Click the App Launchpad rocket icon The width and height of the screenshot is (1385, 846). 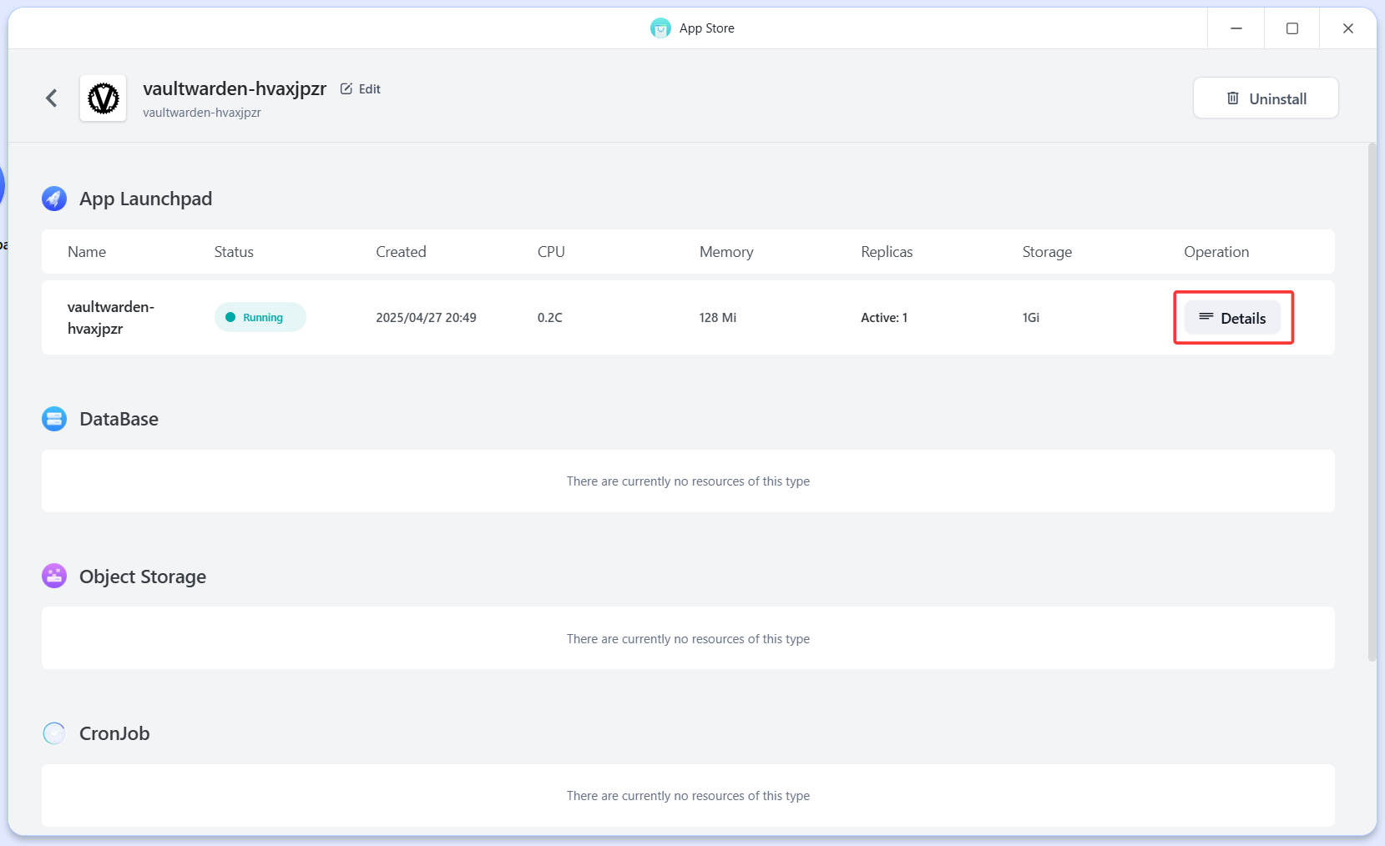[x=54, y=199]
